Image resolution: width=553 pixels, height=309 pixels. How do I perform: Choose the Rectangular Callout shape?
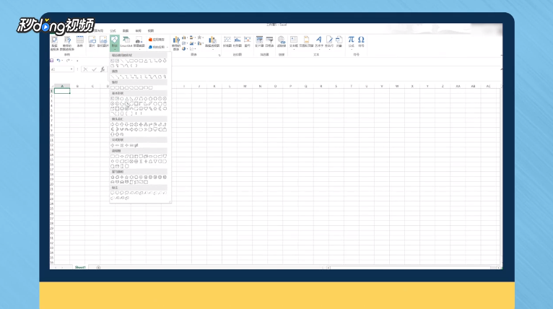[x=112, y=193]
